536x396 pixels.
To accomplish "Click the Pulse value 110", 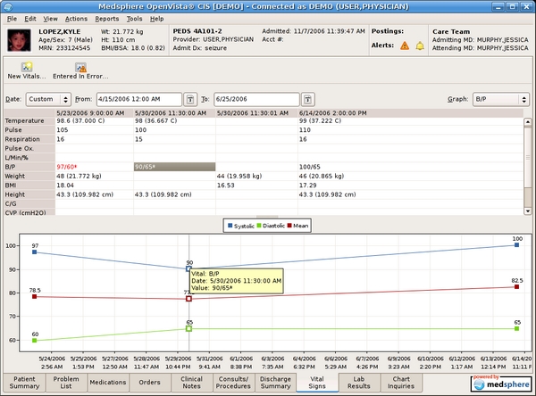I will coord(305,130).
